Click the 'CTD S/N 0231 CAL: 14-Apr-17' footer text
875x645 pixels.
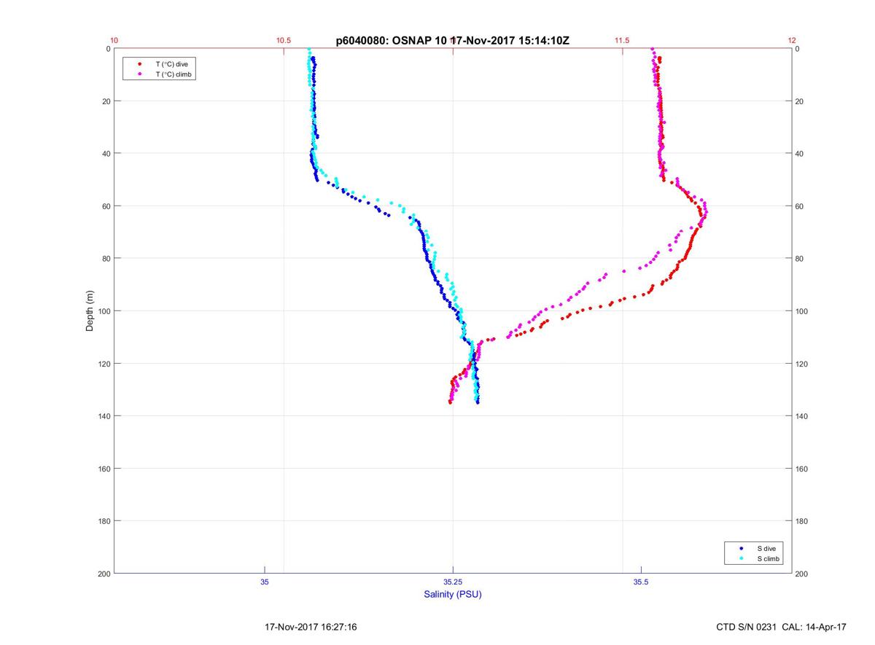coord(782,627)
